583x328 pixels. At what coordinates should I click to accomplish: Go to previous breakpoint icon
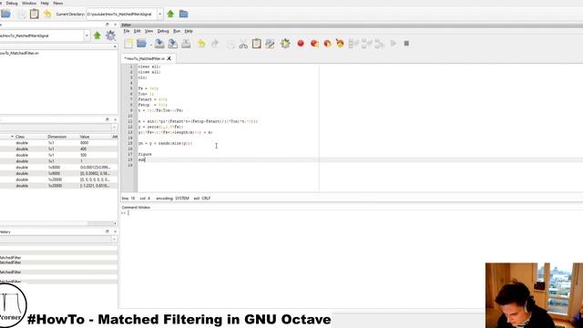327,44
